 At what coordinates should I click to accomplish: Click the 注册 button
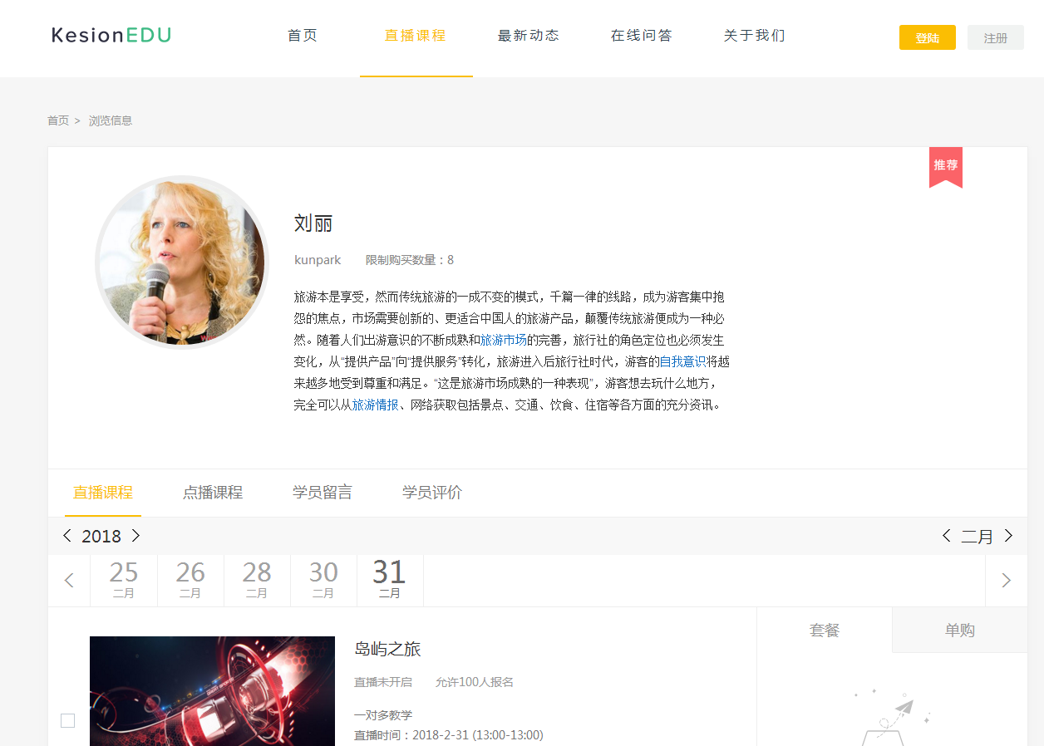[995, 38]
